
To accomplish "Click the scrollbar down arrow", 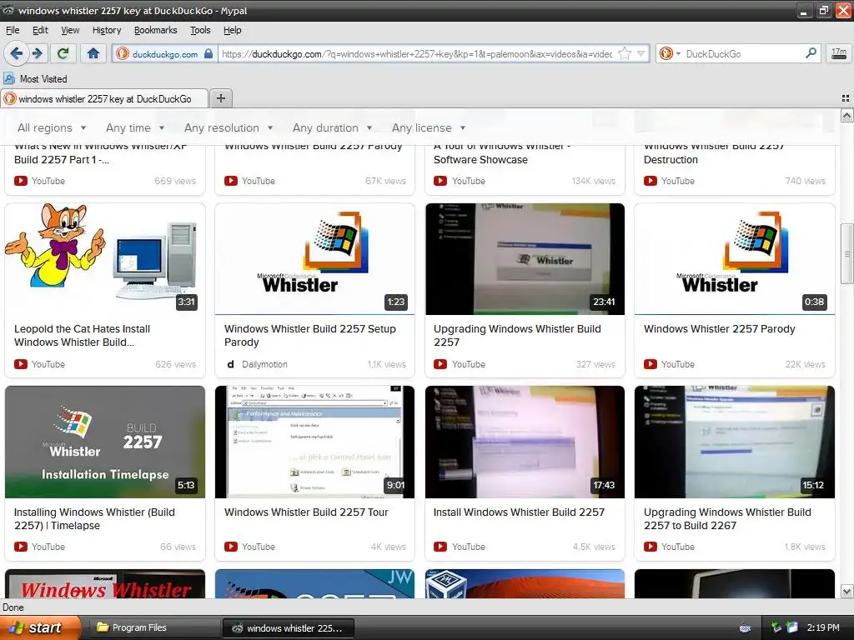I will pyautogui.click(x=846, y=592).
